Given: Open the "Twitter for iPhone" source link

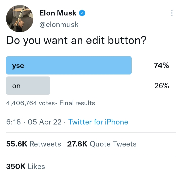Looking at the screenshot, I should tap(98, 122).
